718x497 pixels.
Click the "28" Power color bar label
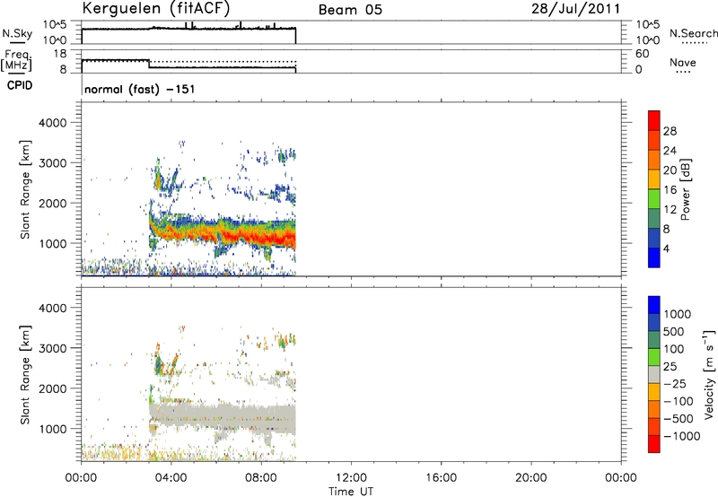click(x=670, y=131)
